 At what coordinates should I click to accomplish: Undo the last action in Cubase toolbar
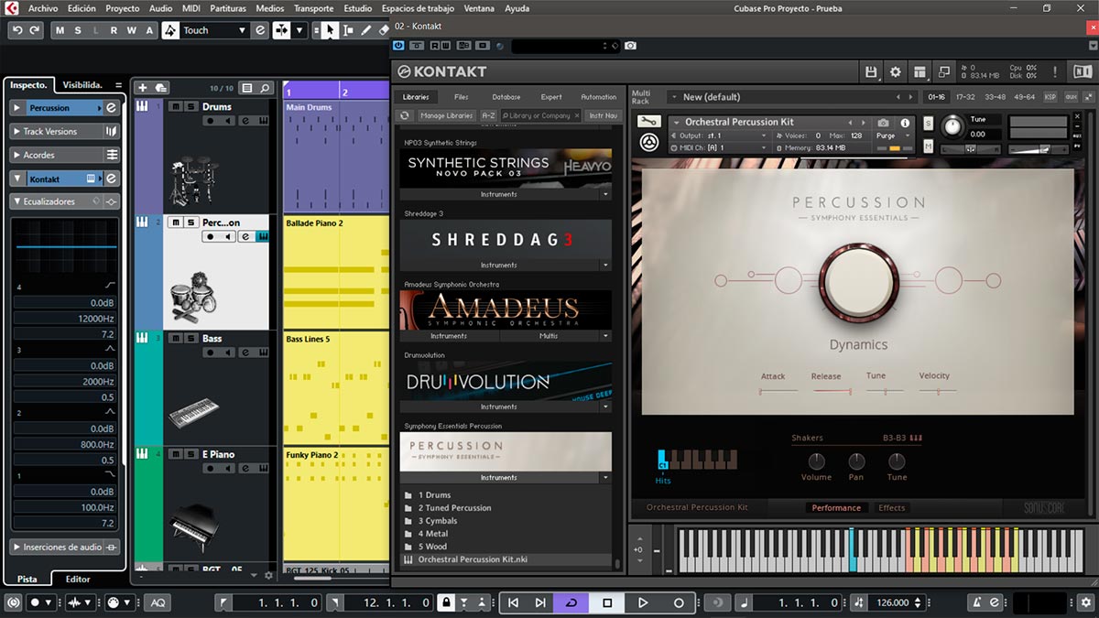[17, 30]
